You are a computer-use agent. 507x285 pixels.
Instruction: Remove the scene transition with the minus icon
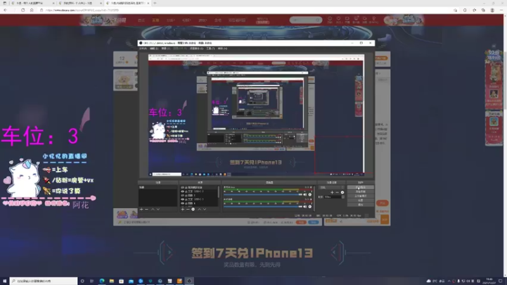pos(337,193)
